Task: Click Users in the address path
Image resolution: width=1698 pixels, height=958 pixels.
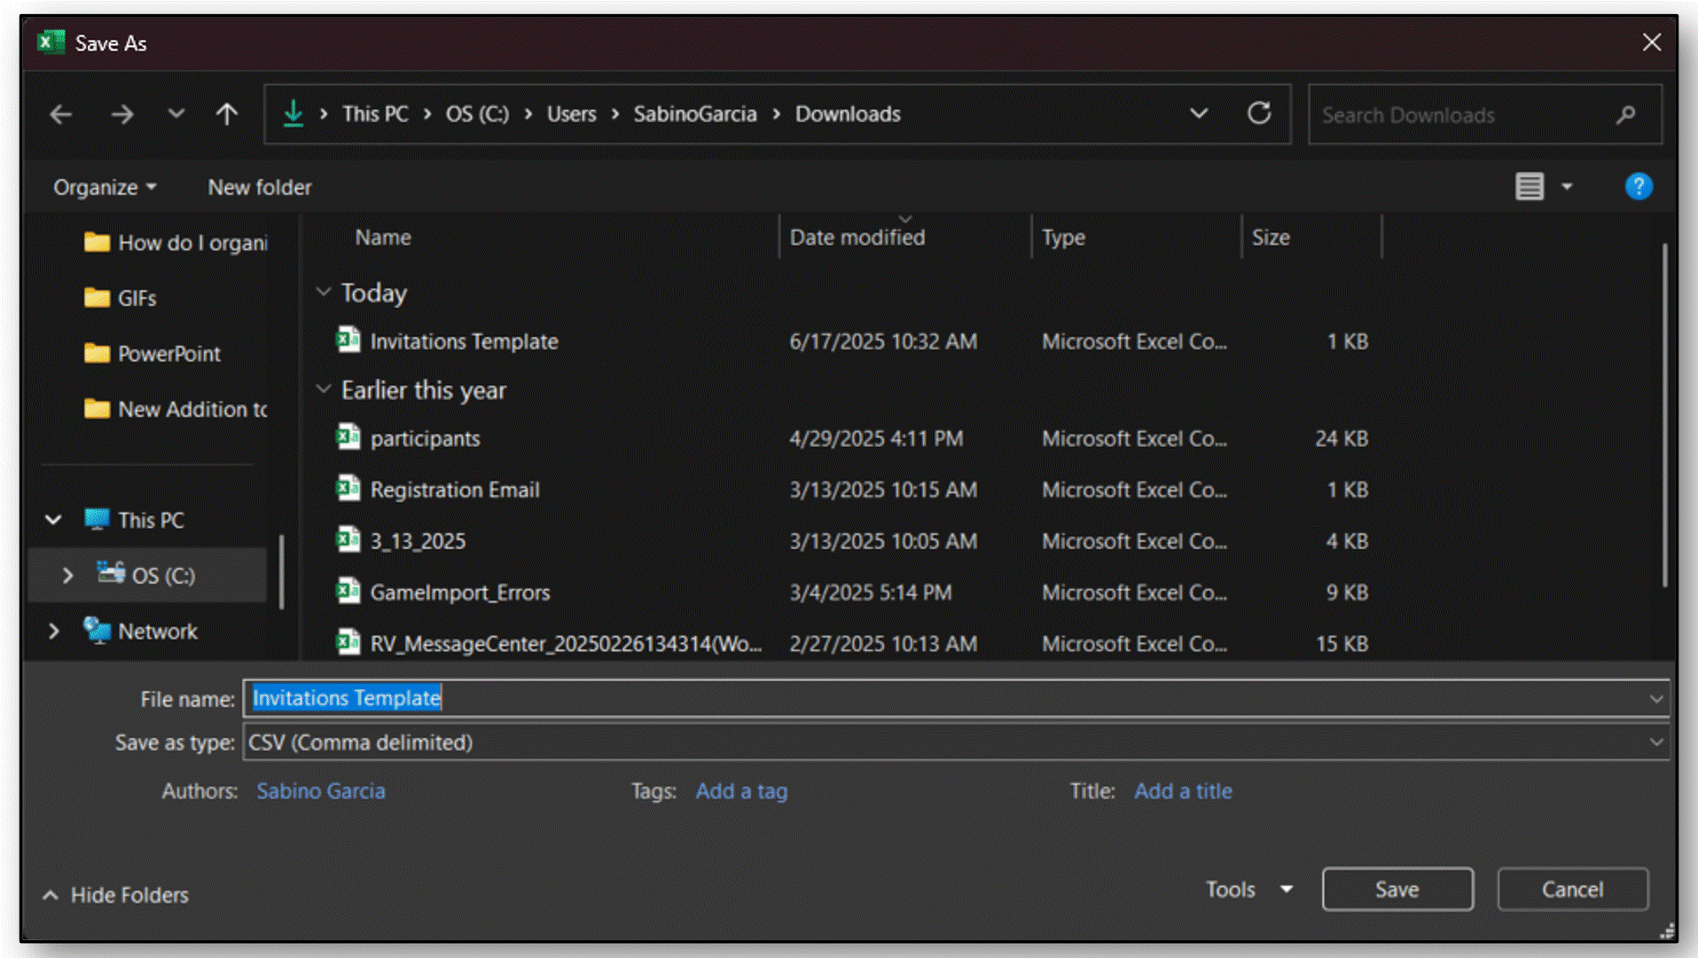Action: tap(572, 114)
